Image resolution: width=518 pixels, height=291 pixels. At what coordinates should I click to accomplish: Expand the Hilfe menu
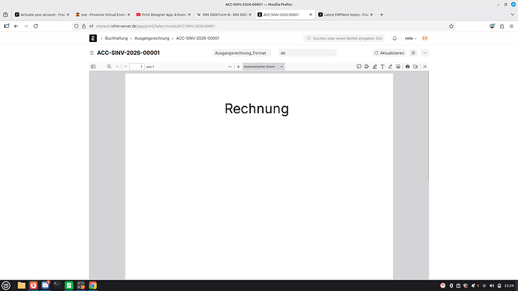click(411, 38)
